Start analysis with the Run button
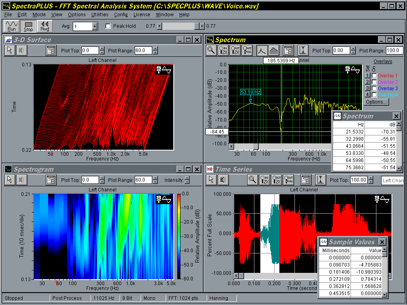Viewport: 407px width, 305px height. click(12, 26)
